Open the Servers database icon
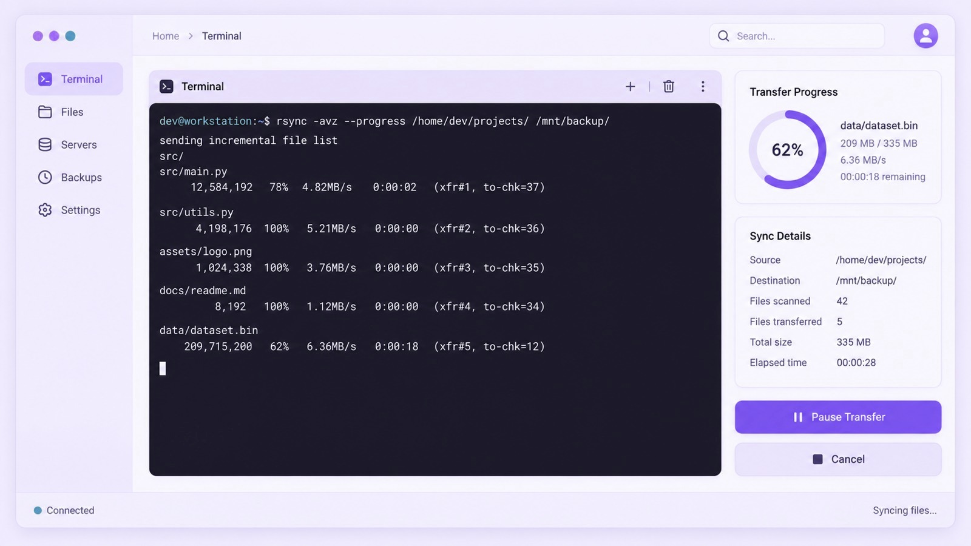Viewport: 971px width, 546px height. tap(45, 144)
